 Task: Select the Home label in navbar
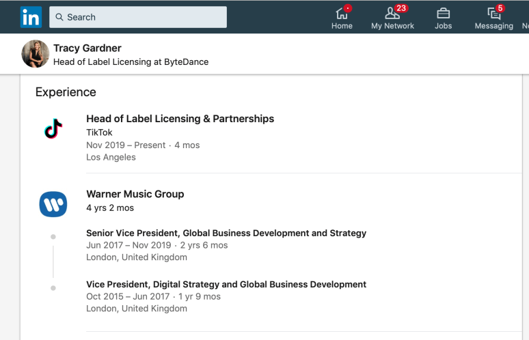[x=342, y=26]
